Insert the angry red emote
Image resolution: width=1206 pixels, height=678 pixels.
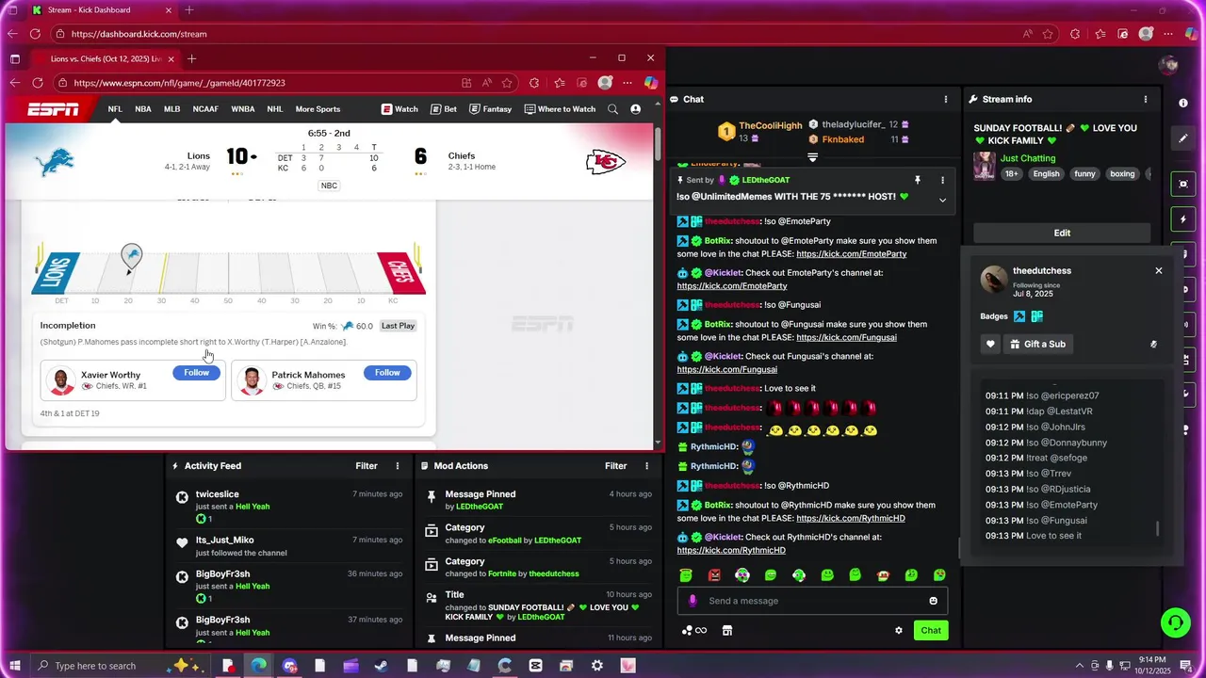coord(714,575)
